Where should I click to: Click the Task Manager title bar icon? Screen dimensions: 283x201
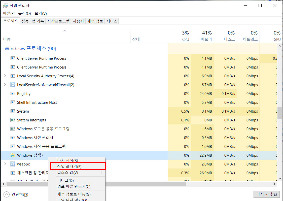click(6, 6)
